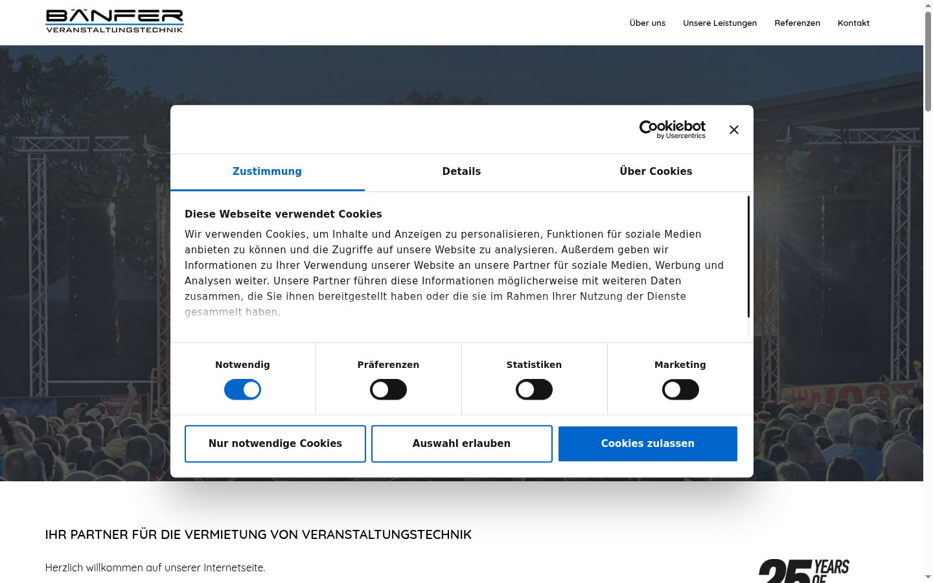Go to Unsere Leistungen in navigation

(x=720, y=23)
